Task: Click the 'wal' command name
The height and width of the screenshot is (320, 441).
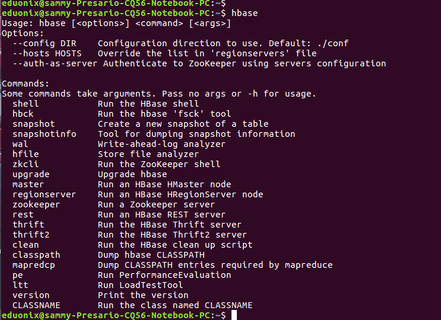Action: (x=20, y=144)
